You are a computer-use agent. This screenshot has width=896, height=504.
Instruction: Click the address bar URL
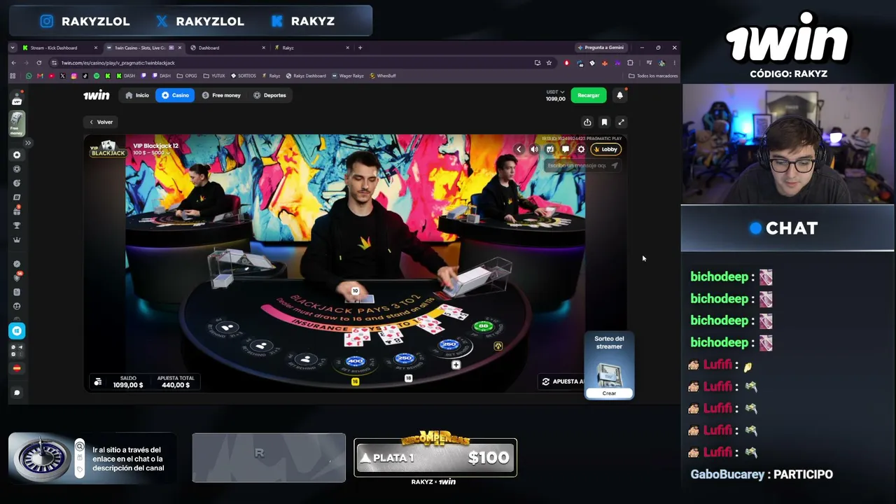[118, 62]
